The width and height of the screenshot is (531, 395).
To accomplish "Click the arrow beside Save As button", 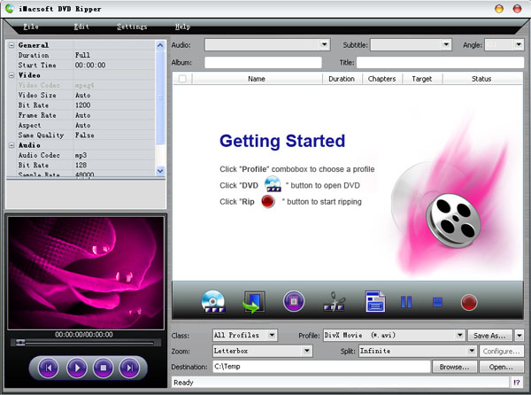I will [519, 336].
